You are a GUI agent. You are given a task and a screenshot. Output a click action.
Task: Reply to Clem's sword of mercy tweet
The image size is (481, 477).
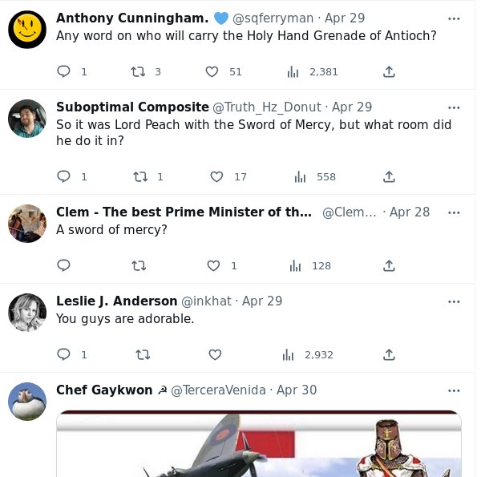point(64,265)
